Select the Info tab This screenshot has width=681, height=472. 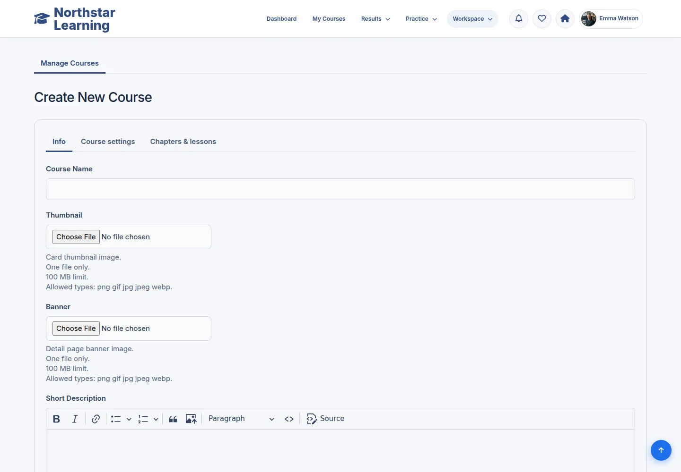coord(59,142)
